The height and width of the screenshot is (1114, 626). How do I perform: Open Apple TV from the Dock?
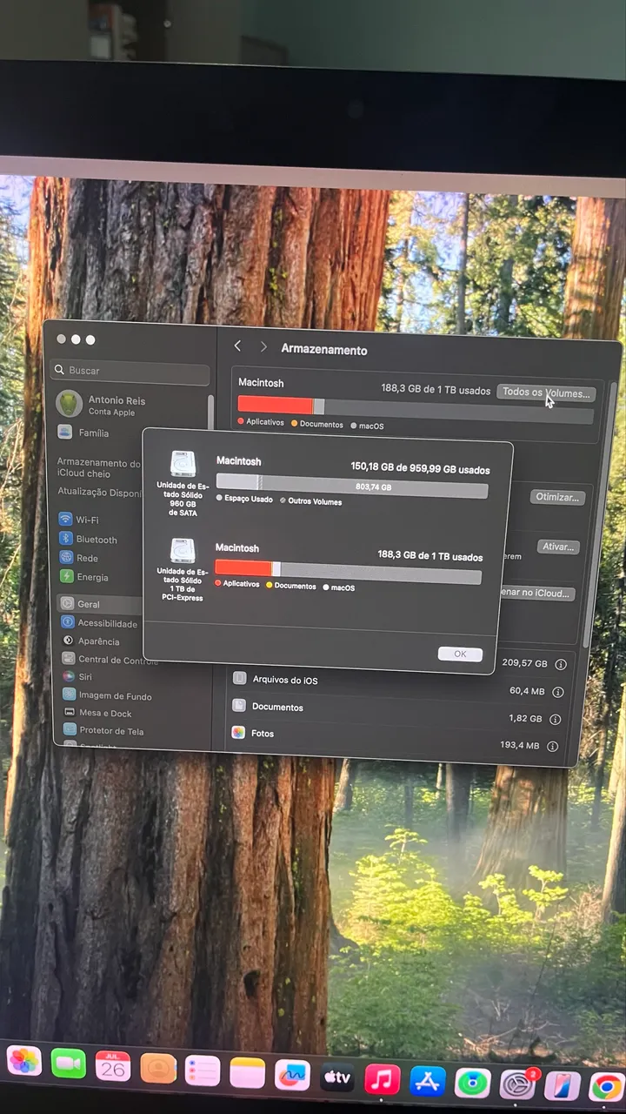click(337, 1077)
